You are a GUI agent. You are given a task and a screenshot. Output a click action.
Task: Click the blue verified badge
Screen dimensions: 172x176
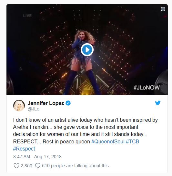tap(68, 103)
